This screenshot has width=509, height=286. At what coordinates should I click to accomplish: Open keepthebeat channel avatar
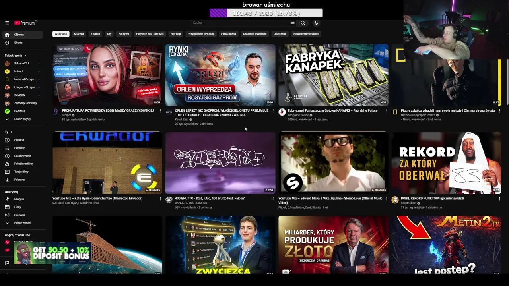coord(395,200)
